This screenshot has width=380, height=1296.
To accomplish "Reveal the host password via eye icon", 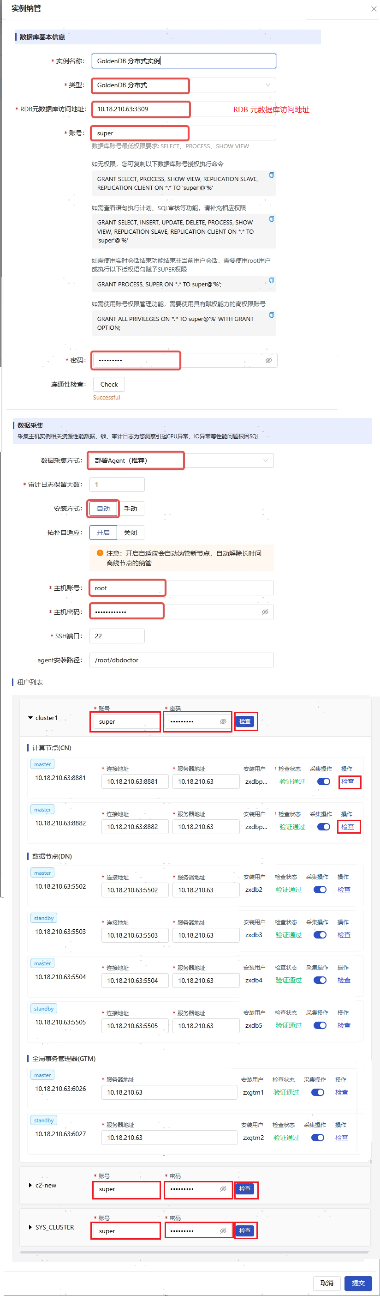I will click(x=265, y=612).
